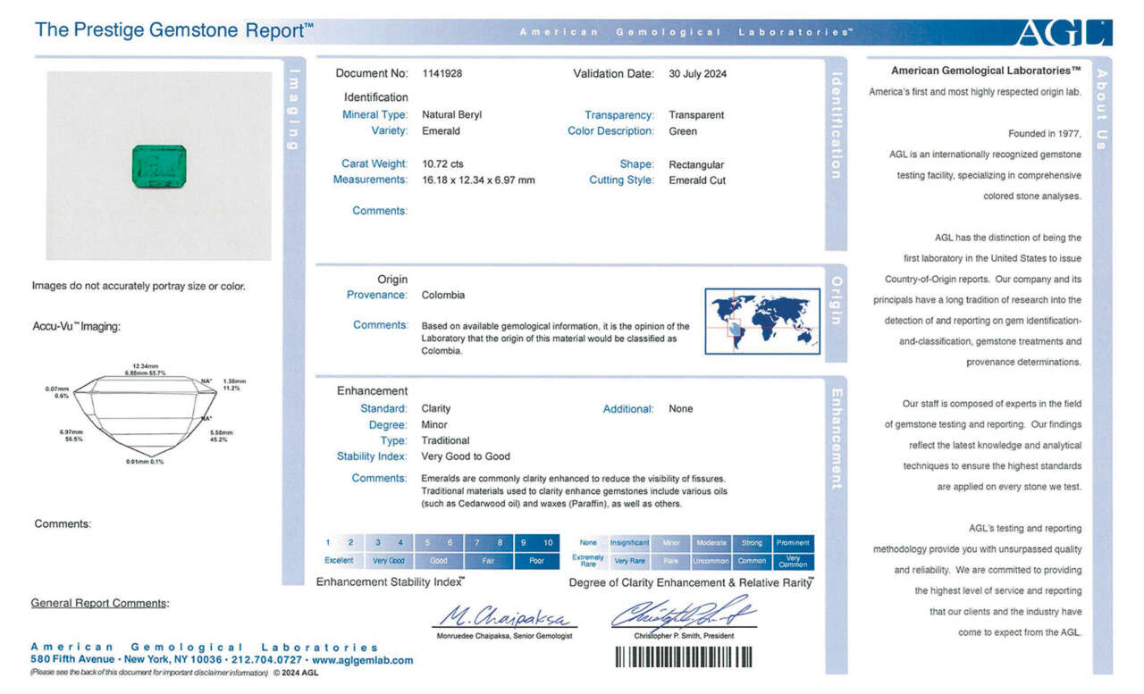Viewport: 1144px width, 694px height.
Task: Select validation date 30 July 2024
Action: (x=698, y=73)
